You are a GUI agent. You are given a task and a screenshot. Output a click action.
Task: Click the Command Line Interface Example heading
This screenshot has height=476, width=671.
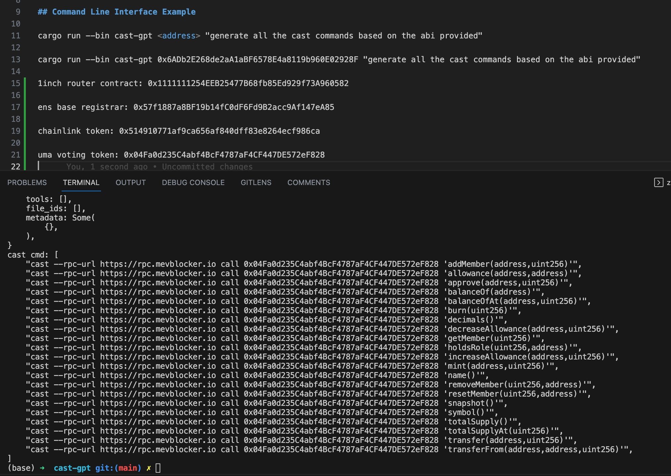[117, 12]
